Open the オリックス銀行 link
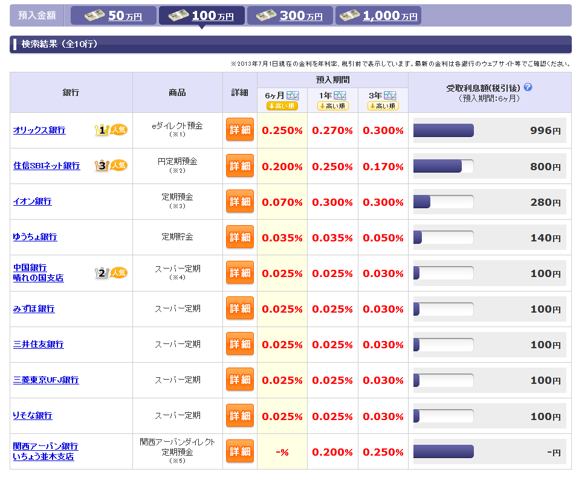573x478 pixels. click(39, 130)
